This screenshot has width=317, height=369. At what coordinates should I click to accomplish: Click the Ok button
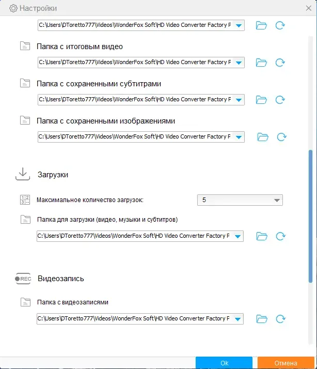pyautogui.click(x=224, y=363)
